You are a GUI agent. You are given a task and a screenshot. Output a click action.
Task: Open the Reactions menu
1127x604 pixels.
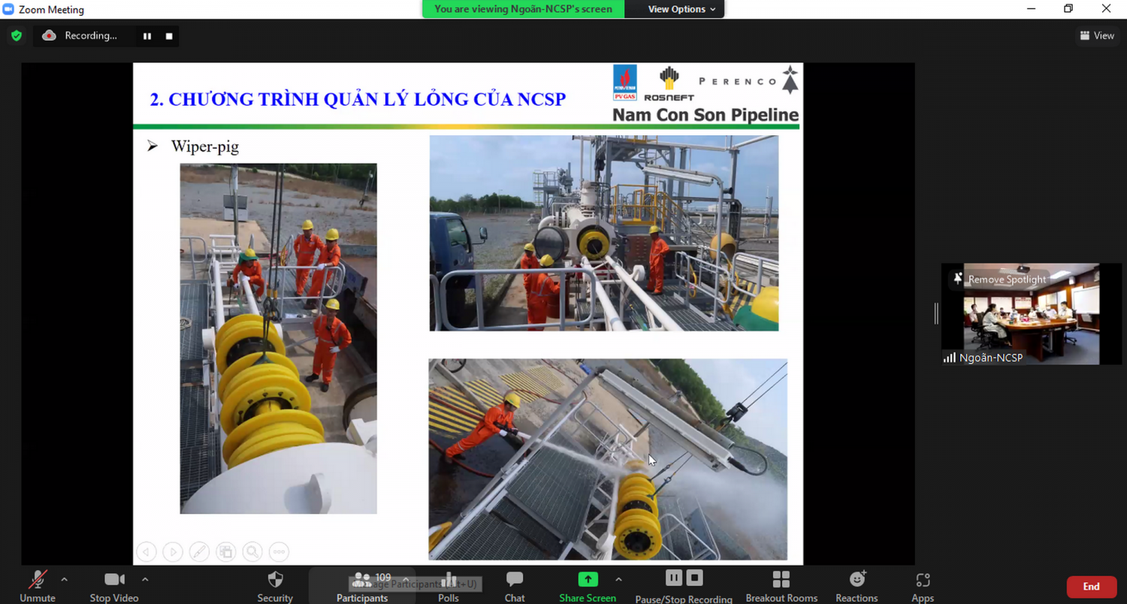coord(857,586)
